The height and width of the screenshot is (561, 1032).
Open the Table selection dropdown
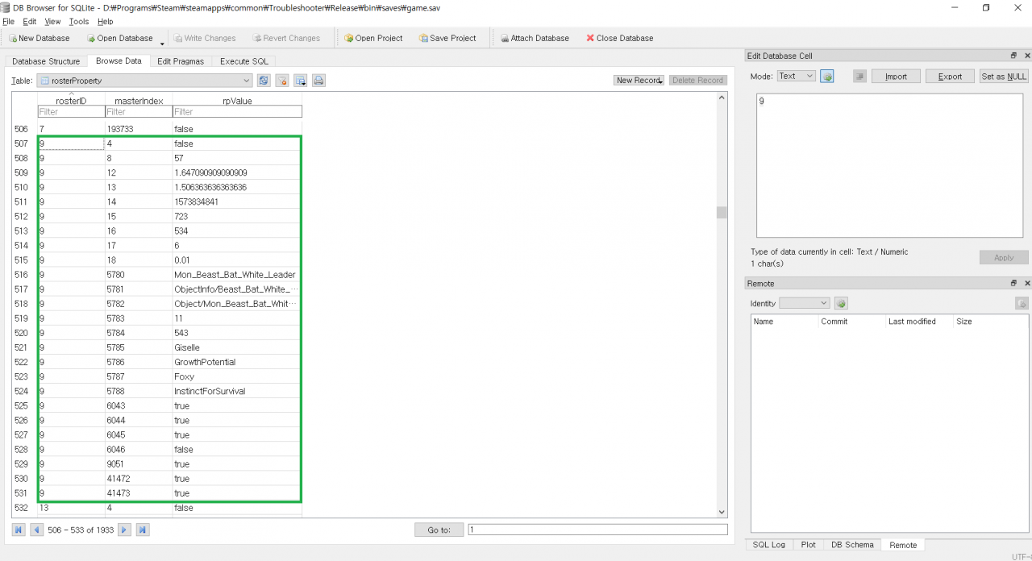point(247,81)
